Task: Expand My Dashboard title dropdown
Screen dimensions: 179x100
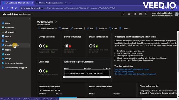Action: coord(56,22)
